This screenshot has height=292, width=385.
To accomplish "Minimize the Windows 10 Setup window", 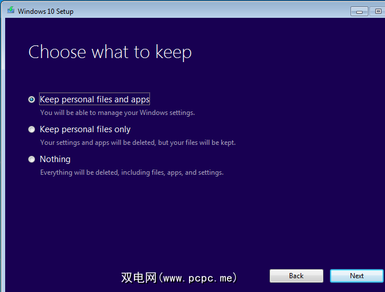I will pos(359,11).
